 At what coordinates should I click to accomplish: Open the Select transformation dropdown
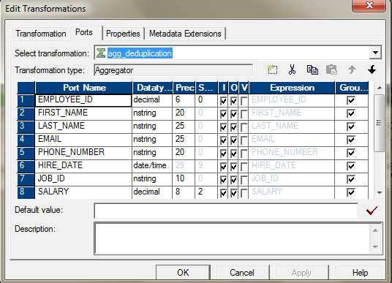point(375,53)
